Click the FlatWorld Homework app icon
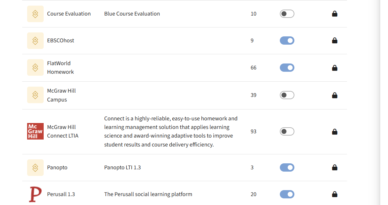This screenshot has height=205, width=388. pos(35,67)
